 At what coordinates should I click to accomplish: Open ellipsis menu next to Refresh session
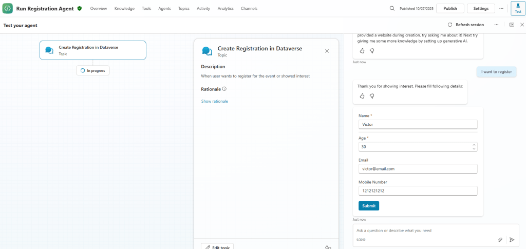(x=496, y=25)
